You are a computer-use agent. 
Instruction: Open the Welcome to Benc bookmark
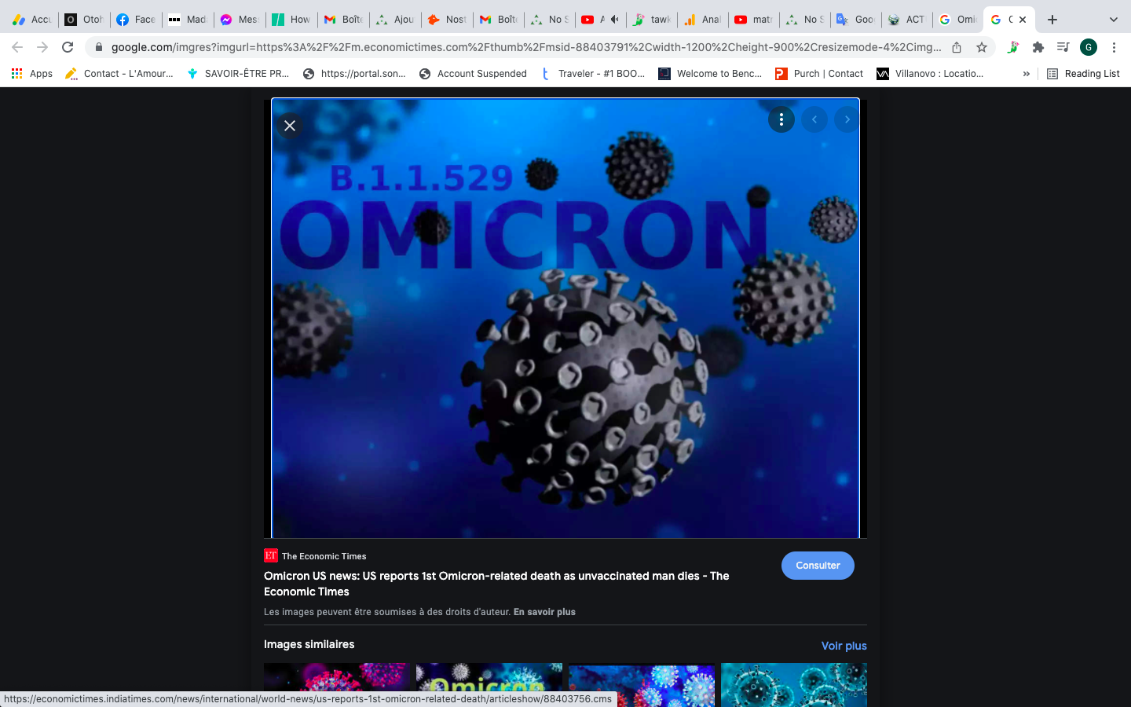click(x=710, y=74)
